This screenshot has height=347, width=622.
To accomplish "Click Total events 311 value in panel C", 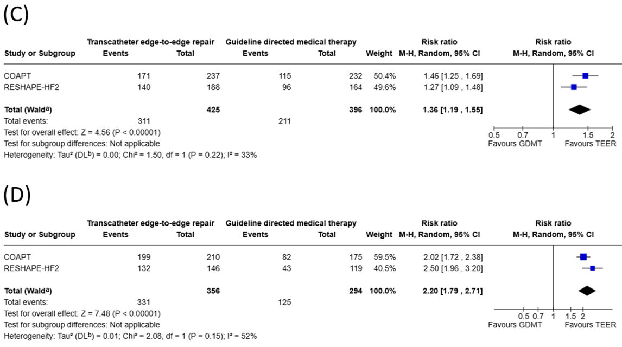I will (x=144, y=121).
